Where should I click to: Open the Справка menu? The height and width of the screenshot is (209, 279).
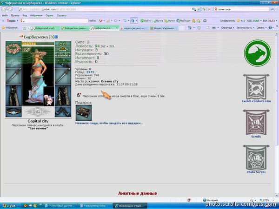61,15
